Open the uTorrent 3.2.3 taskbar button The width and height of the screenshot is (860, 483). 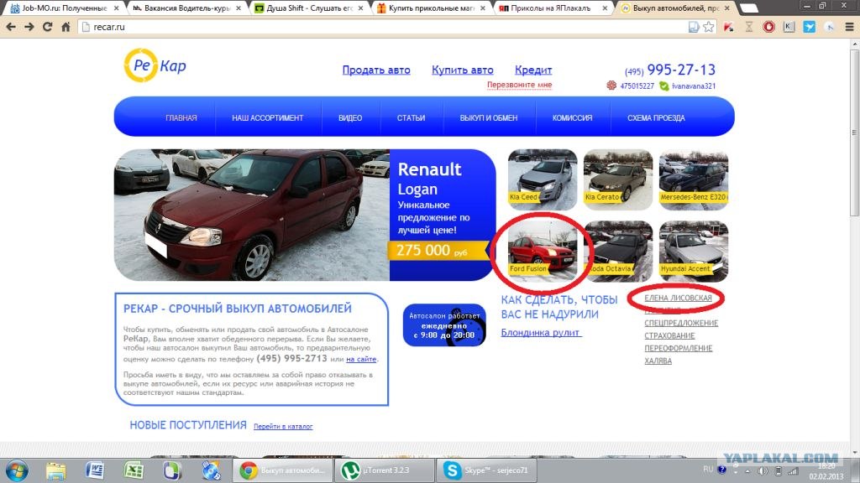(385, 470)
